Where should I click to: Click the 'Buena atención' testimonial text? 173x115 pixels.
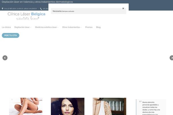(x=151, y=108)
